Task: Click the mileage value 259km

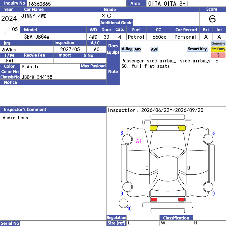Action: click(8, 50)
